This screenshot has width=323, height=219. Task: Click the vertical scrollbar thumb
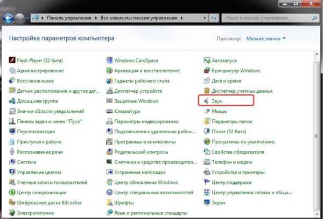317,135
